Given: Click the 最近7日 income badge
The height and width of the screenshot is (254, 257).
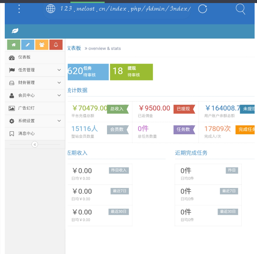Looking at the screenshot, I should (x=120, y=191).
